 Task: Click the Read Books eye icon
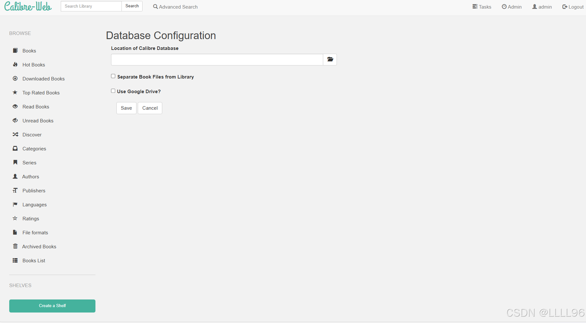click(15, 107)
